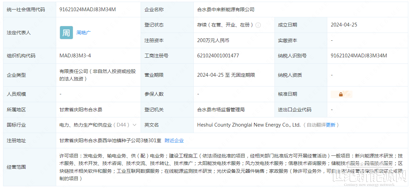The height and width of the screenshot is (188, 410).
Task: Click address 甘肃省庆阳市合水县西华池镇种子公司3楼301室
Action: [x=110, y=140]
